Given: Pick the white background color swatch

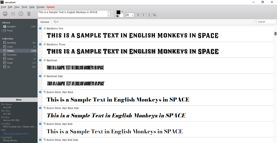Looking at the screenshot, I should [x=122, y=16].
